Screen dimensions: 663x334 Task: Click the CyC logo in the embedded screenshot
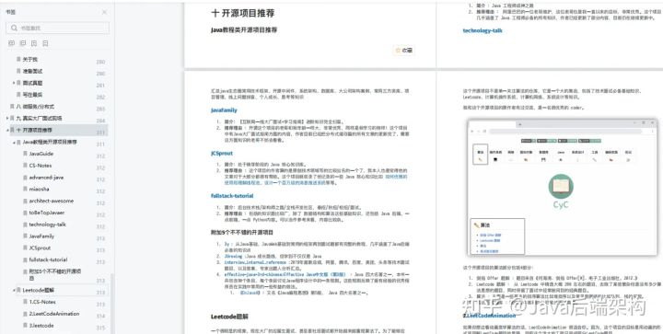[x=561, y=191]
